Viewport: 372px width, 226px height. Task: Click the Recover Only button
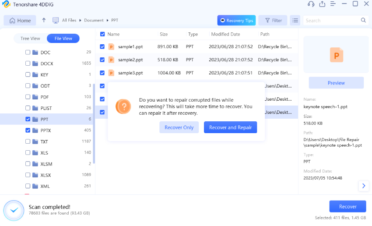click(x=179, y=127)
